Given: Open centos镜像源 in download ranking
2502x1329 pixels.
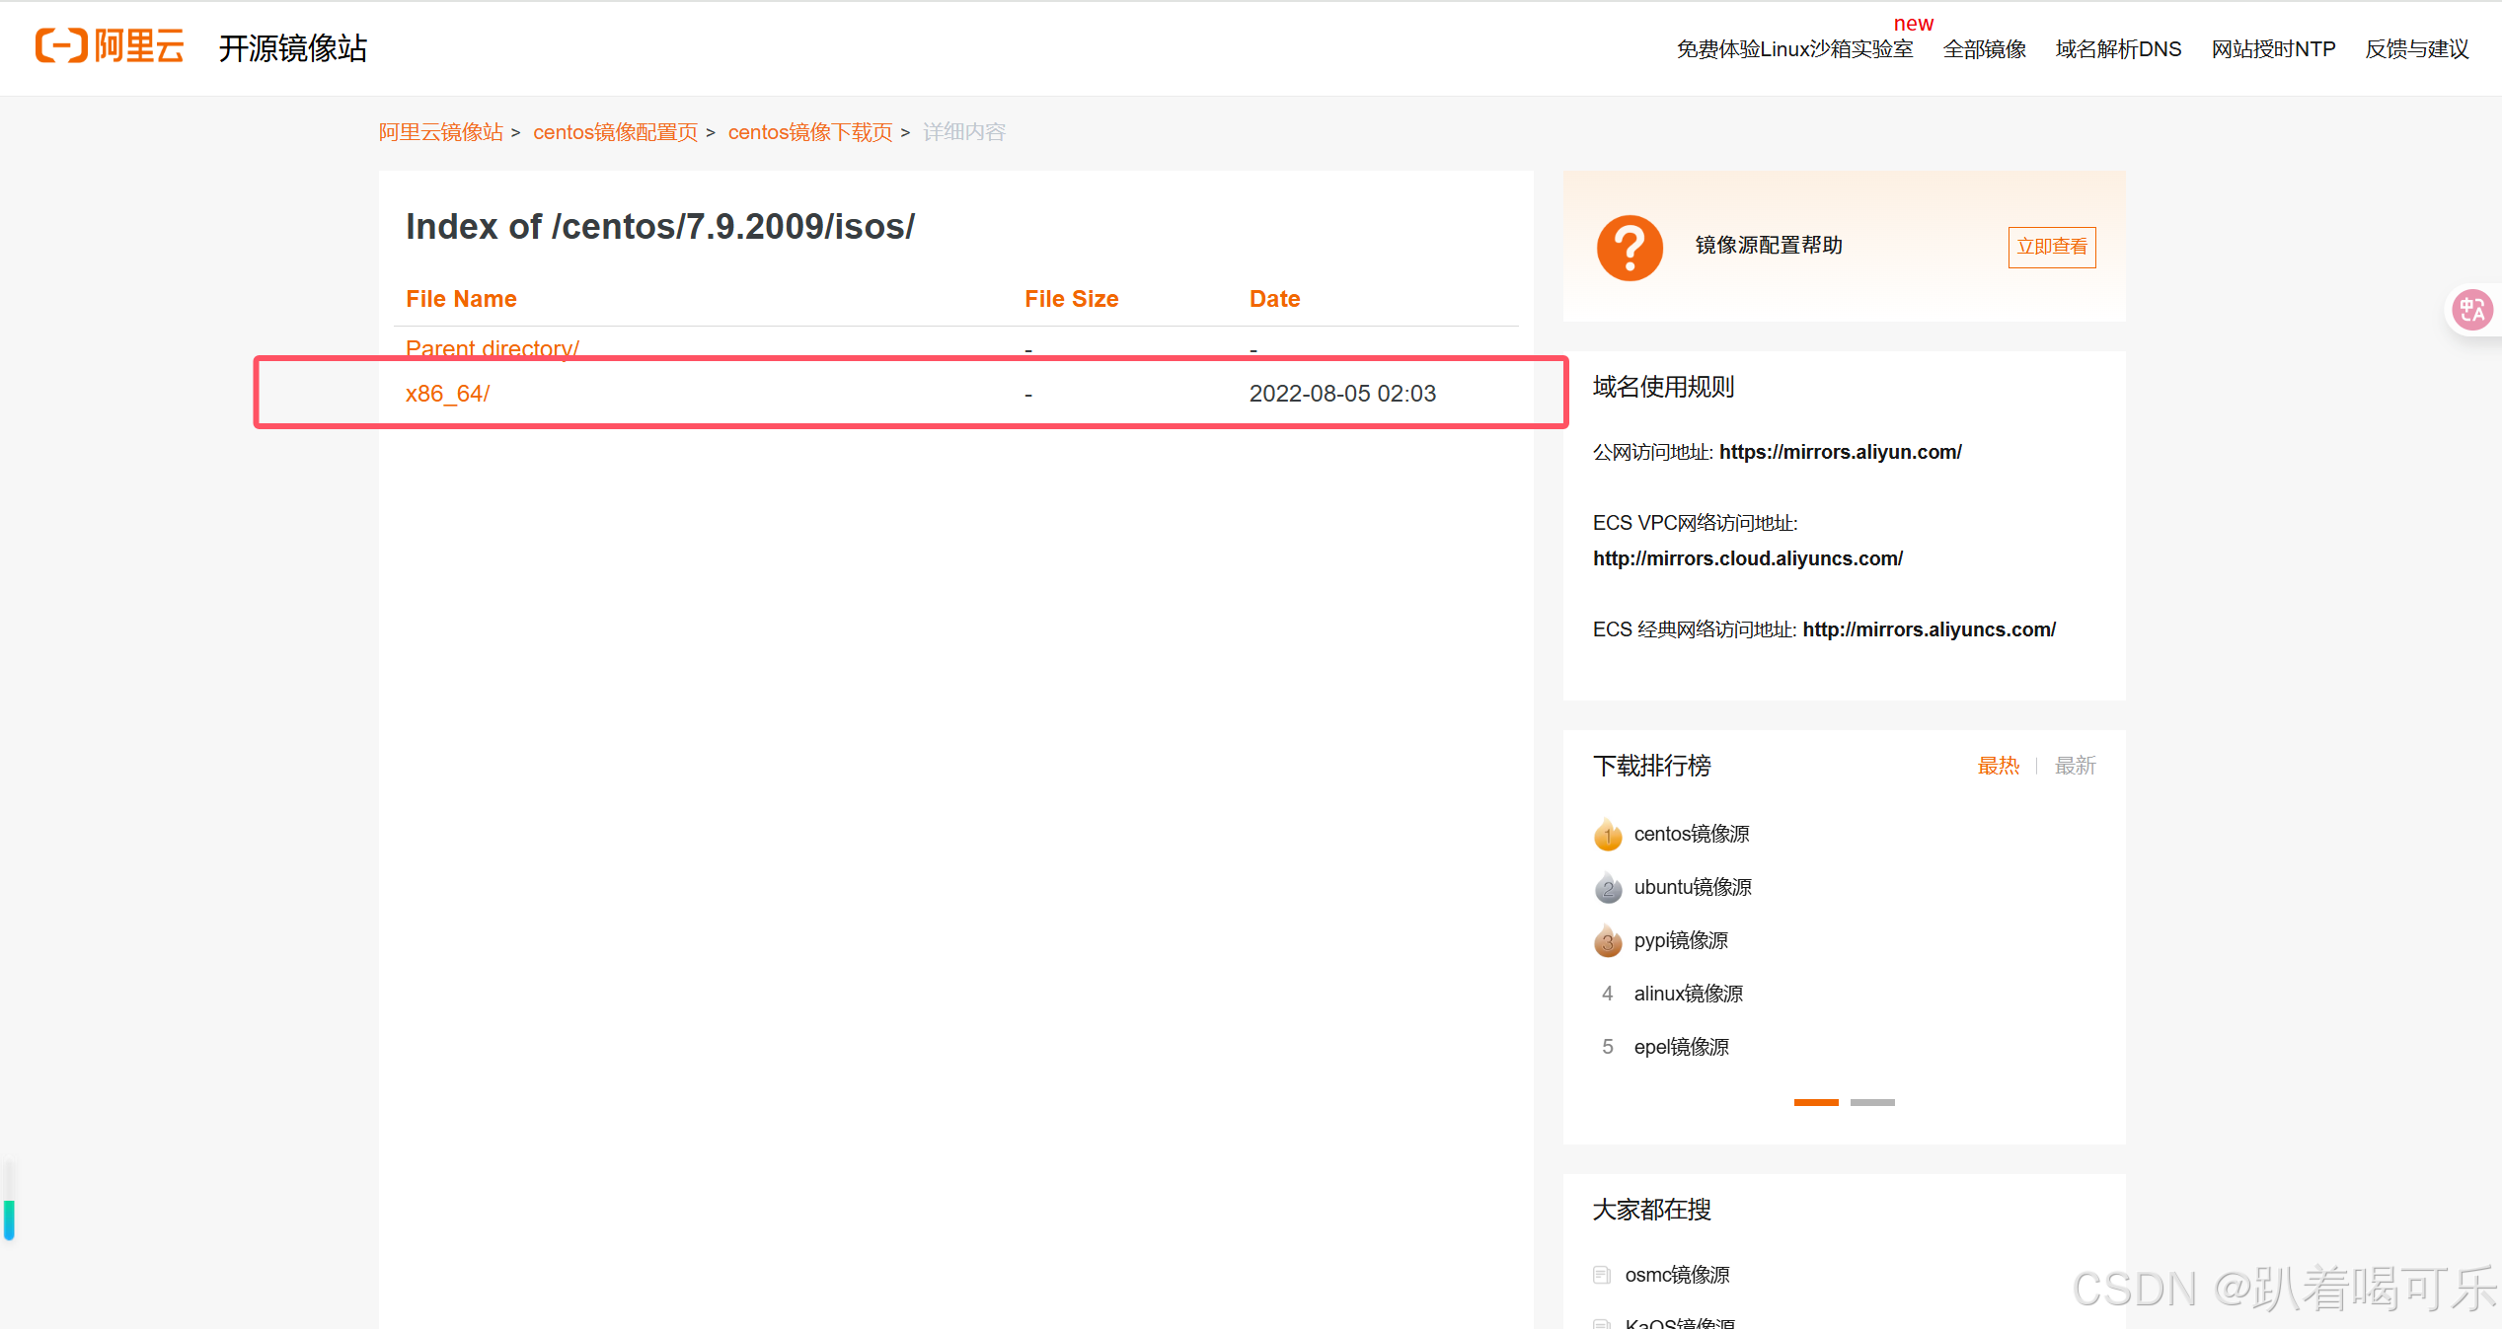Looking at the screenshot, I should [x=1692, y=835].
